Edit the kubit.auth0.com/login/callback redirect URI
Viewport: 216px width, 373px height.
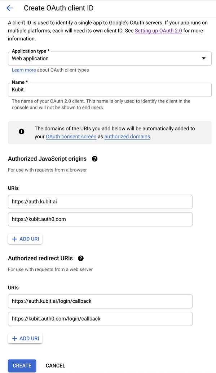tap(100, 319)
